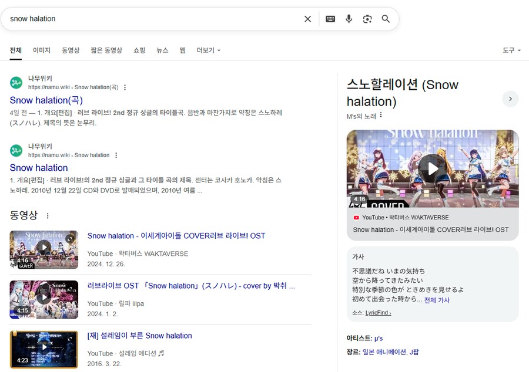Select the 전체 tab
Viewport: 529px width, 372px height.
pyautogui.click(x=15, y=50)
